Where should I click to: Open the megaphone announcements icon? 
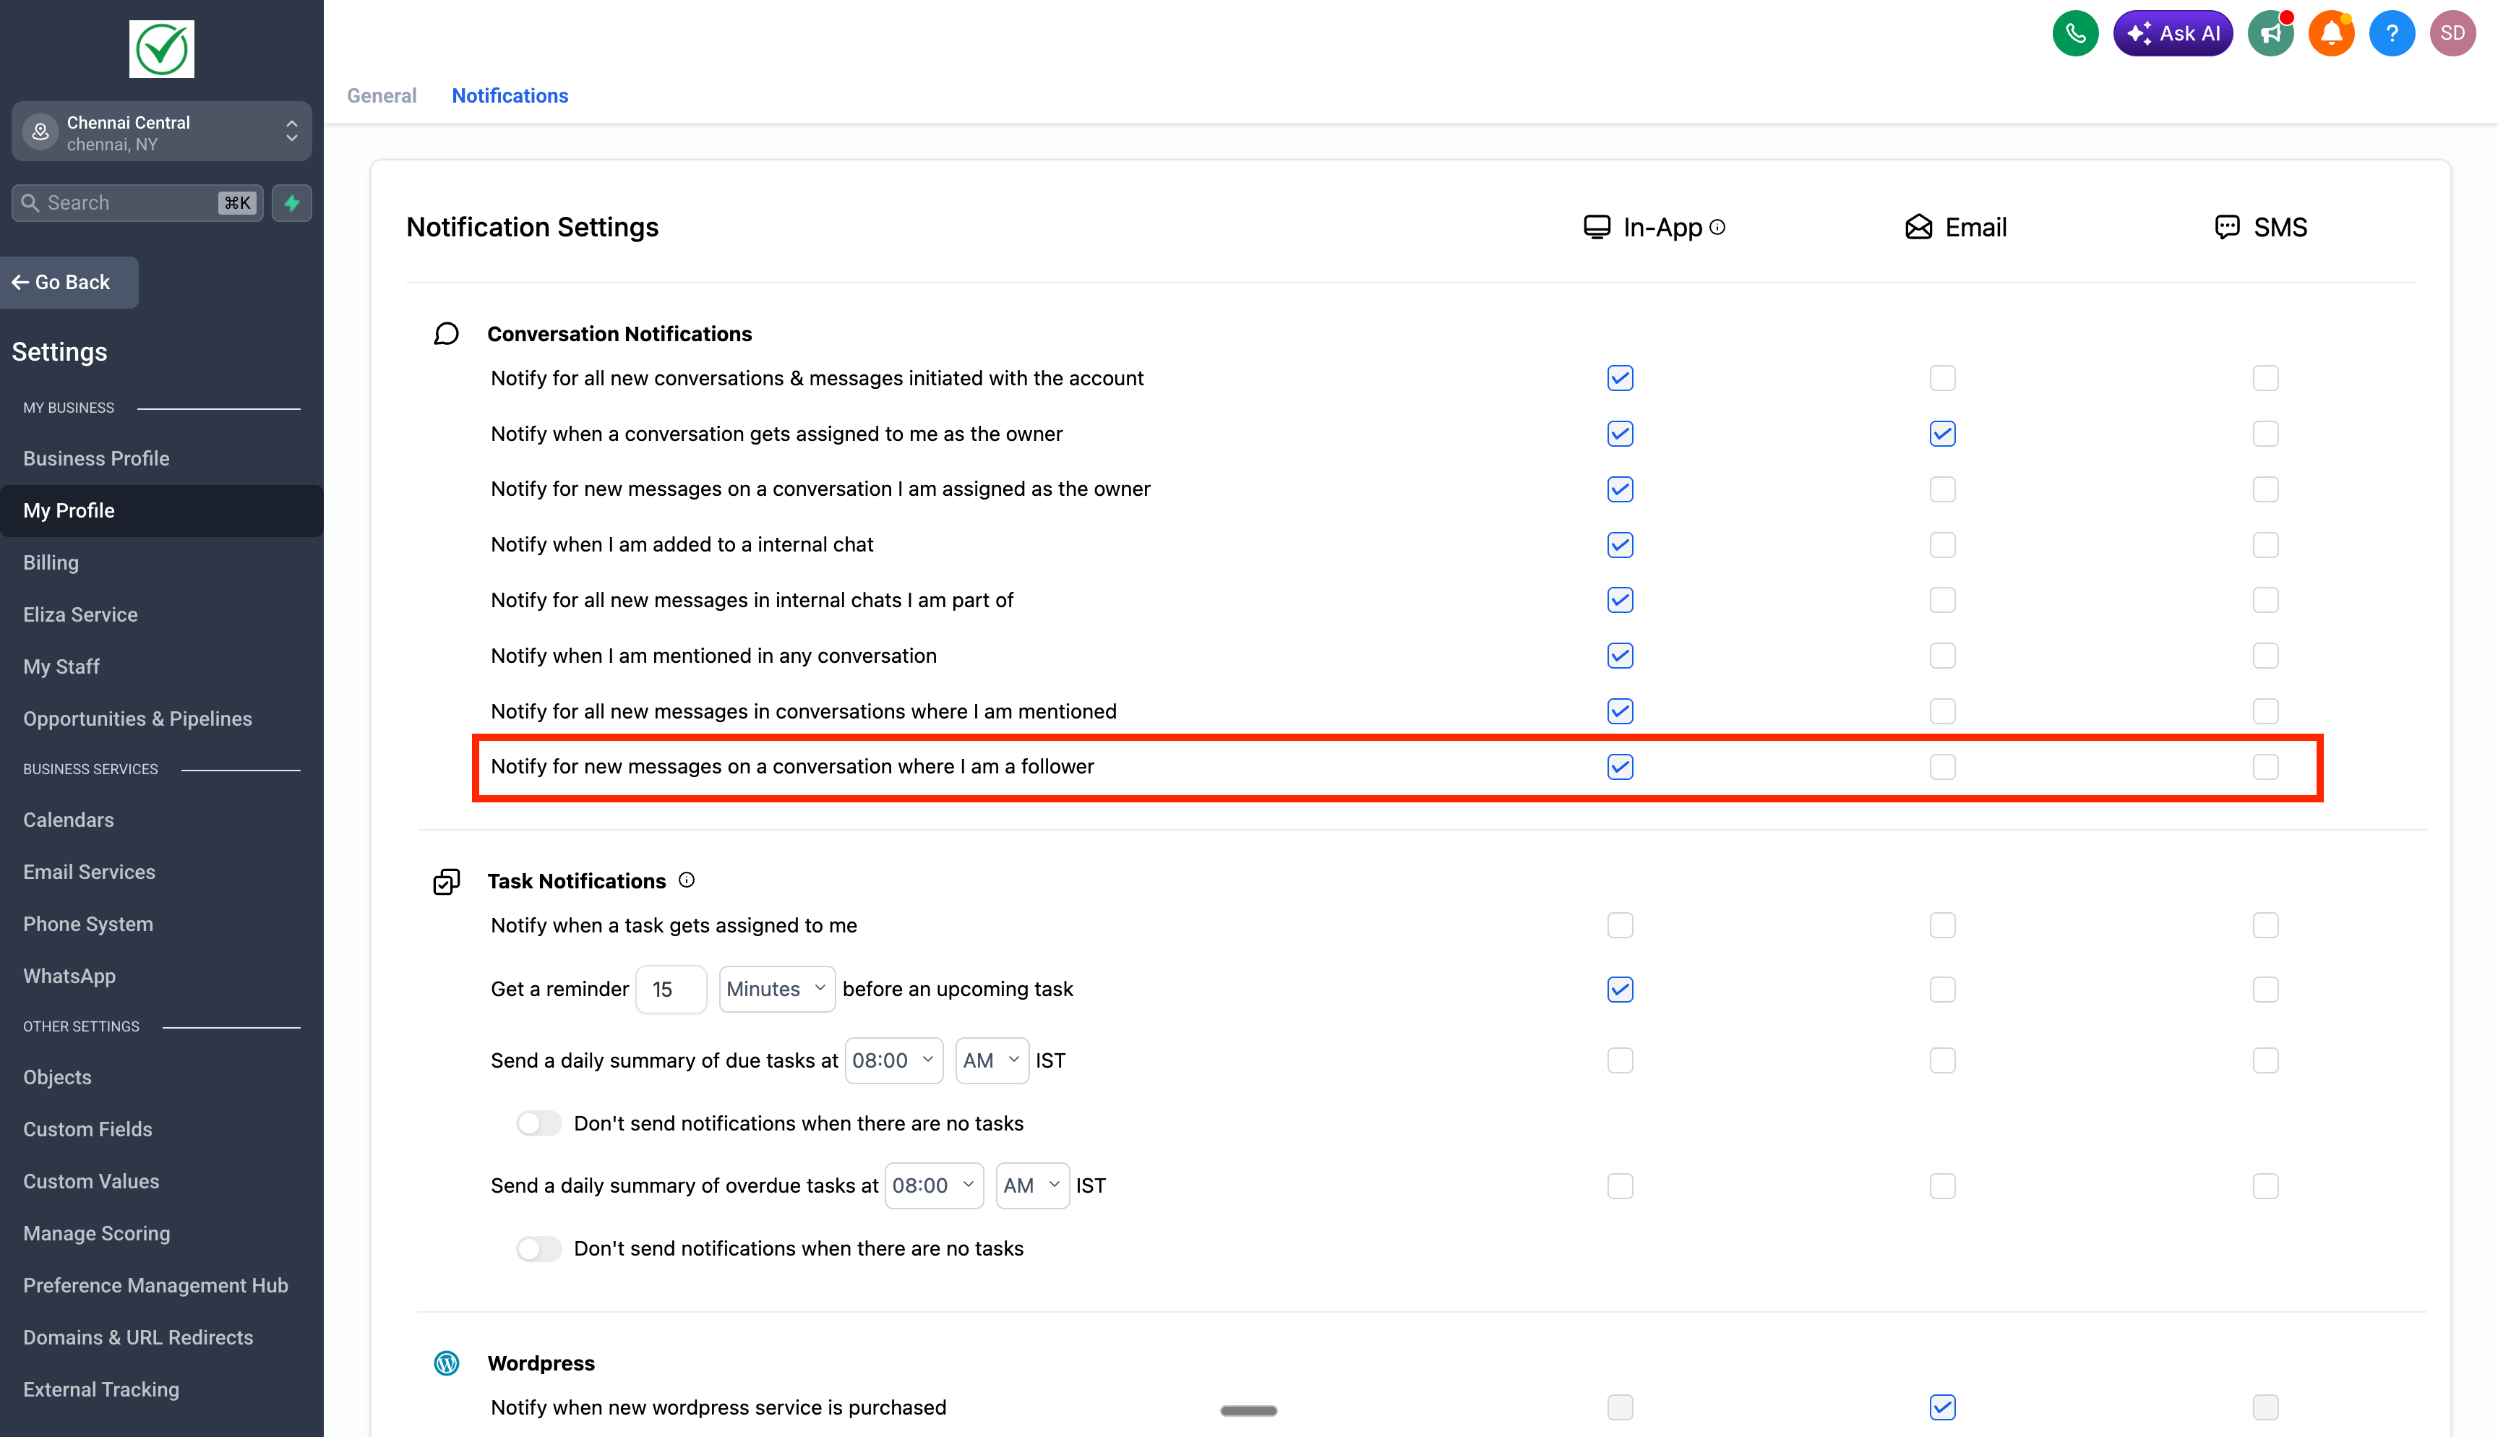2270,33
